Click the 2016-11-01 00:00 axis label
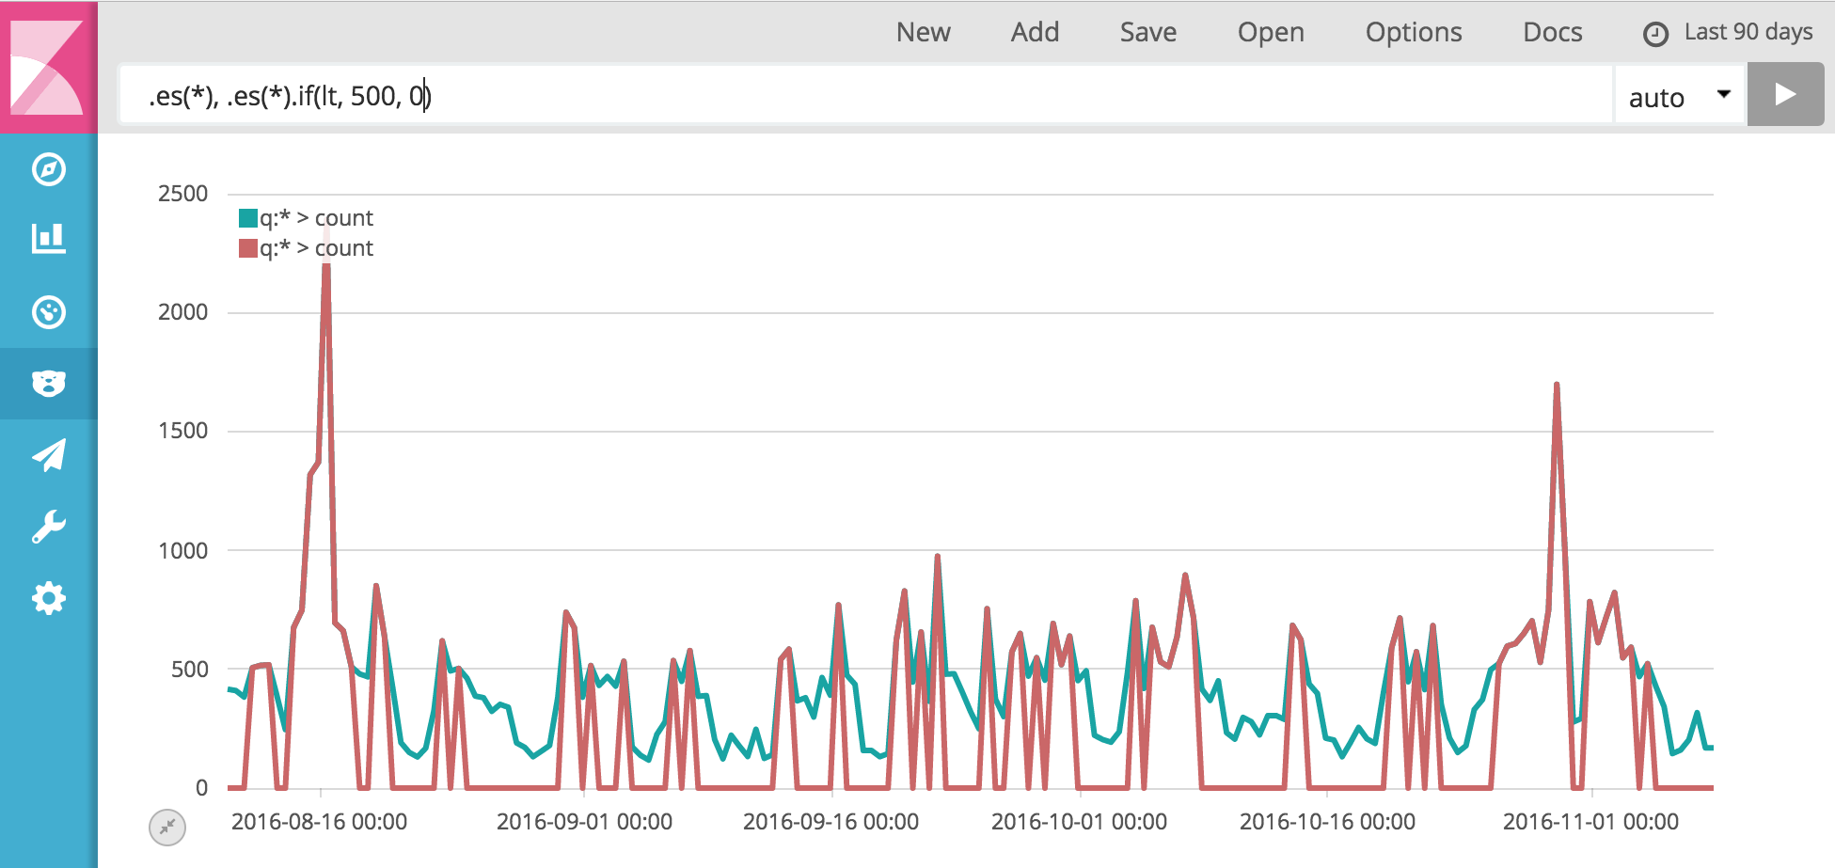This screenshot has width=1835, height=868. 1590,822
